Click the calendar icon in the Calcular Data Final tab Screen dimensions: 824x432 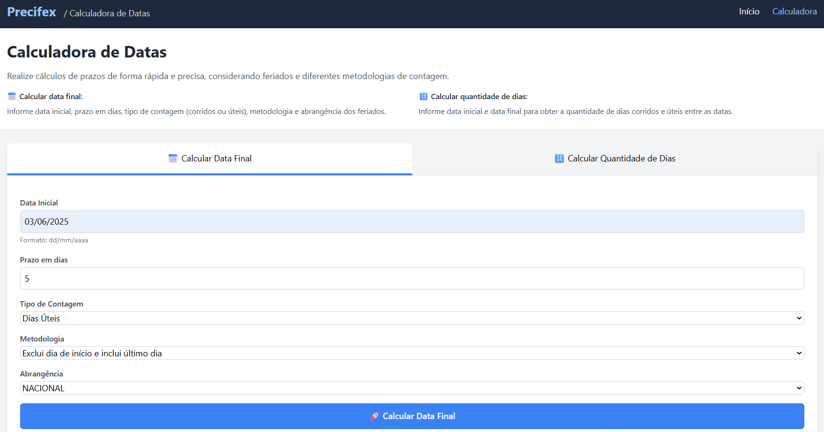point(173,159)
